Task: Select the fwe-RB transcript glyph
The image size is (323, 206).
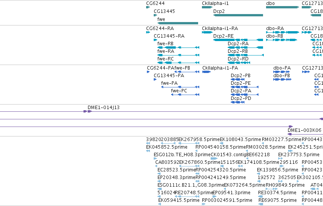Action: (178, 48)
